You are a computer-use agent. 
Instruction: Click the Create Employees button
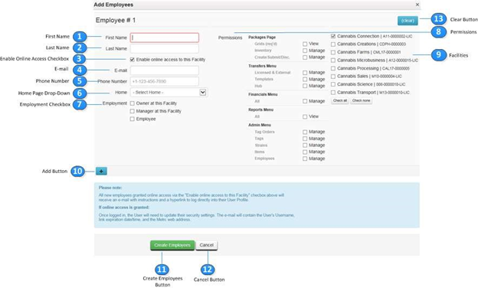[x=172, y=245]
